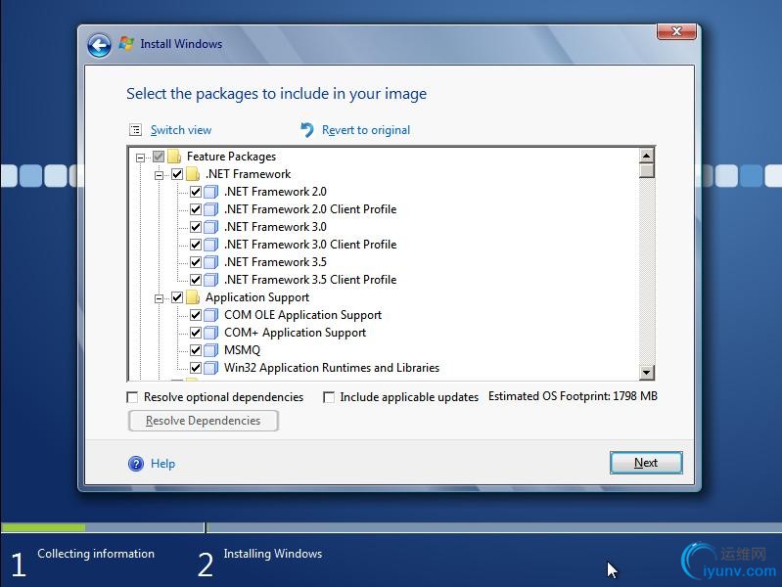Open the Help link
Image resolution: width=782 pixels, height=587 pixels.
tap(162, 464)
